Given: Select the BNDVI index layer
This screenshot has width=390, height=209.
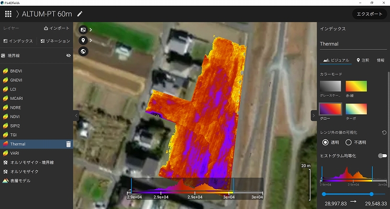Looking at the screenshot, I should pyautogui.click(x=36, y=71).
